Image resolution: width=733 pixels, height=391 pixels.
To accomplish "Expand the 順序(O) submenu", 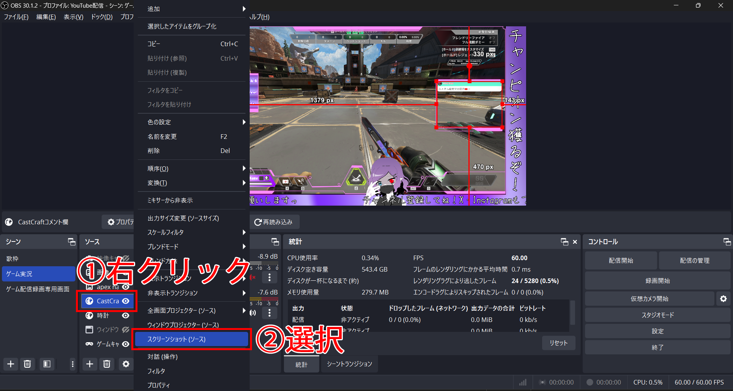I will pos(192,169).
